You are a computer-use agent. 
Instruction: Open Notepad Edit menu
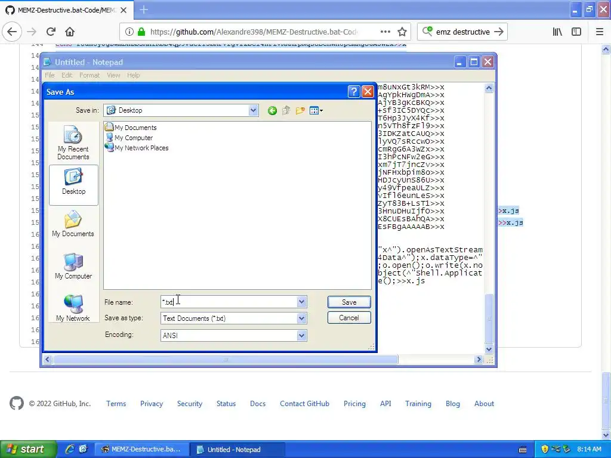pos(67,75)
